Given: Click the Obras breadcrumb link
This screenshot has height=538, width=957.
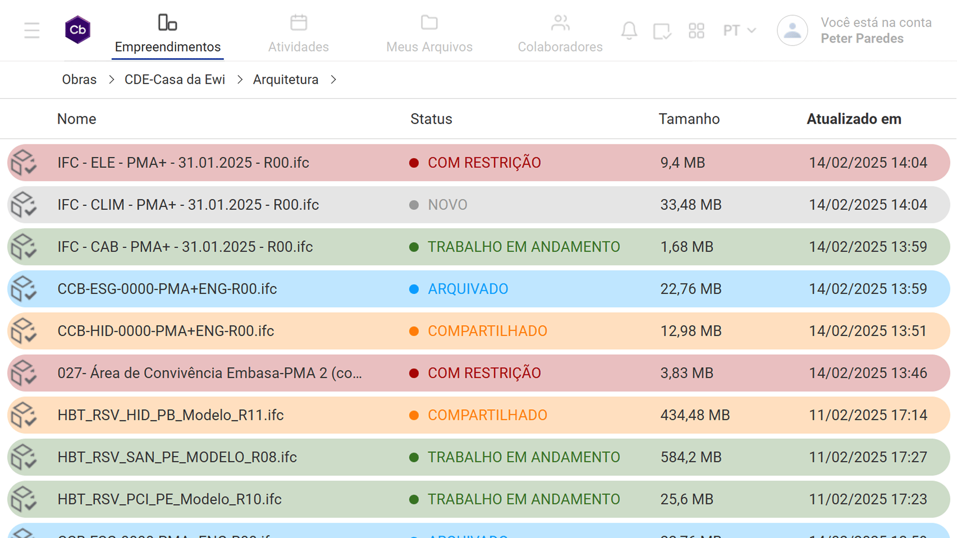Looking at the screenshot, I should click(x=79, y=79).
